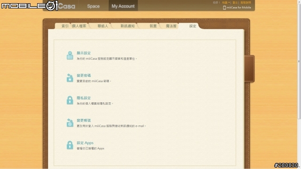The width and height of the screenshot is (301, 169).
Task: Open the 設定 Apps link
Action: 85,143
